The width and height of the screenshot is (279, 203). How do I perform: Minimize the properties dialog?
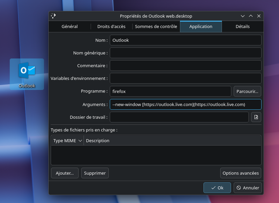pos(242,16)
